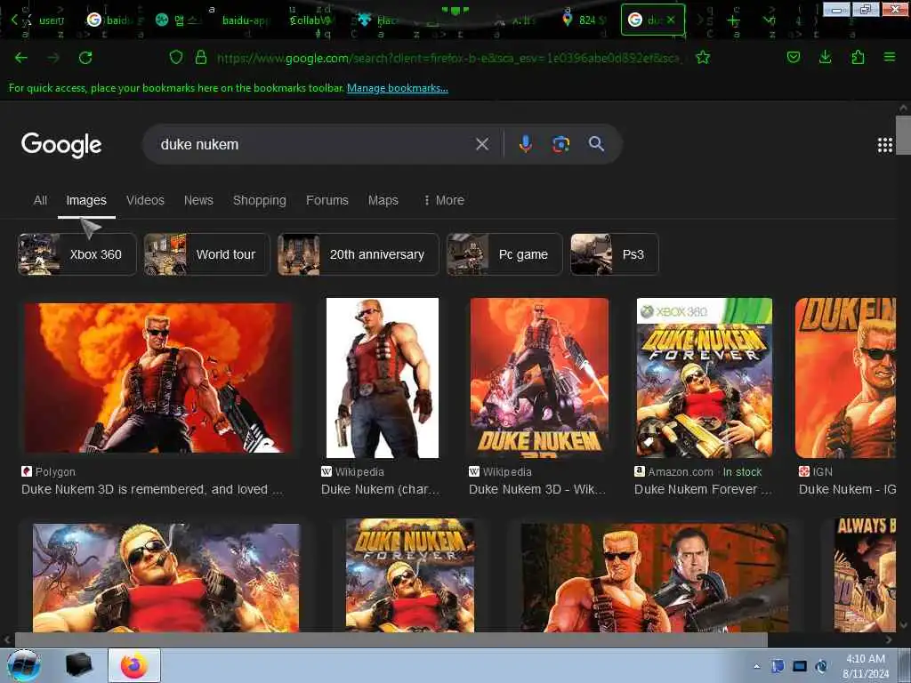This screenshot has width=911, height=683.
Task: Go to the Google logo homepage
Action: [61, 145]
